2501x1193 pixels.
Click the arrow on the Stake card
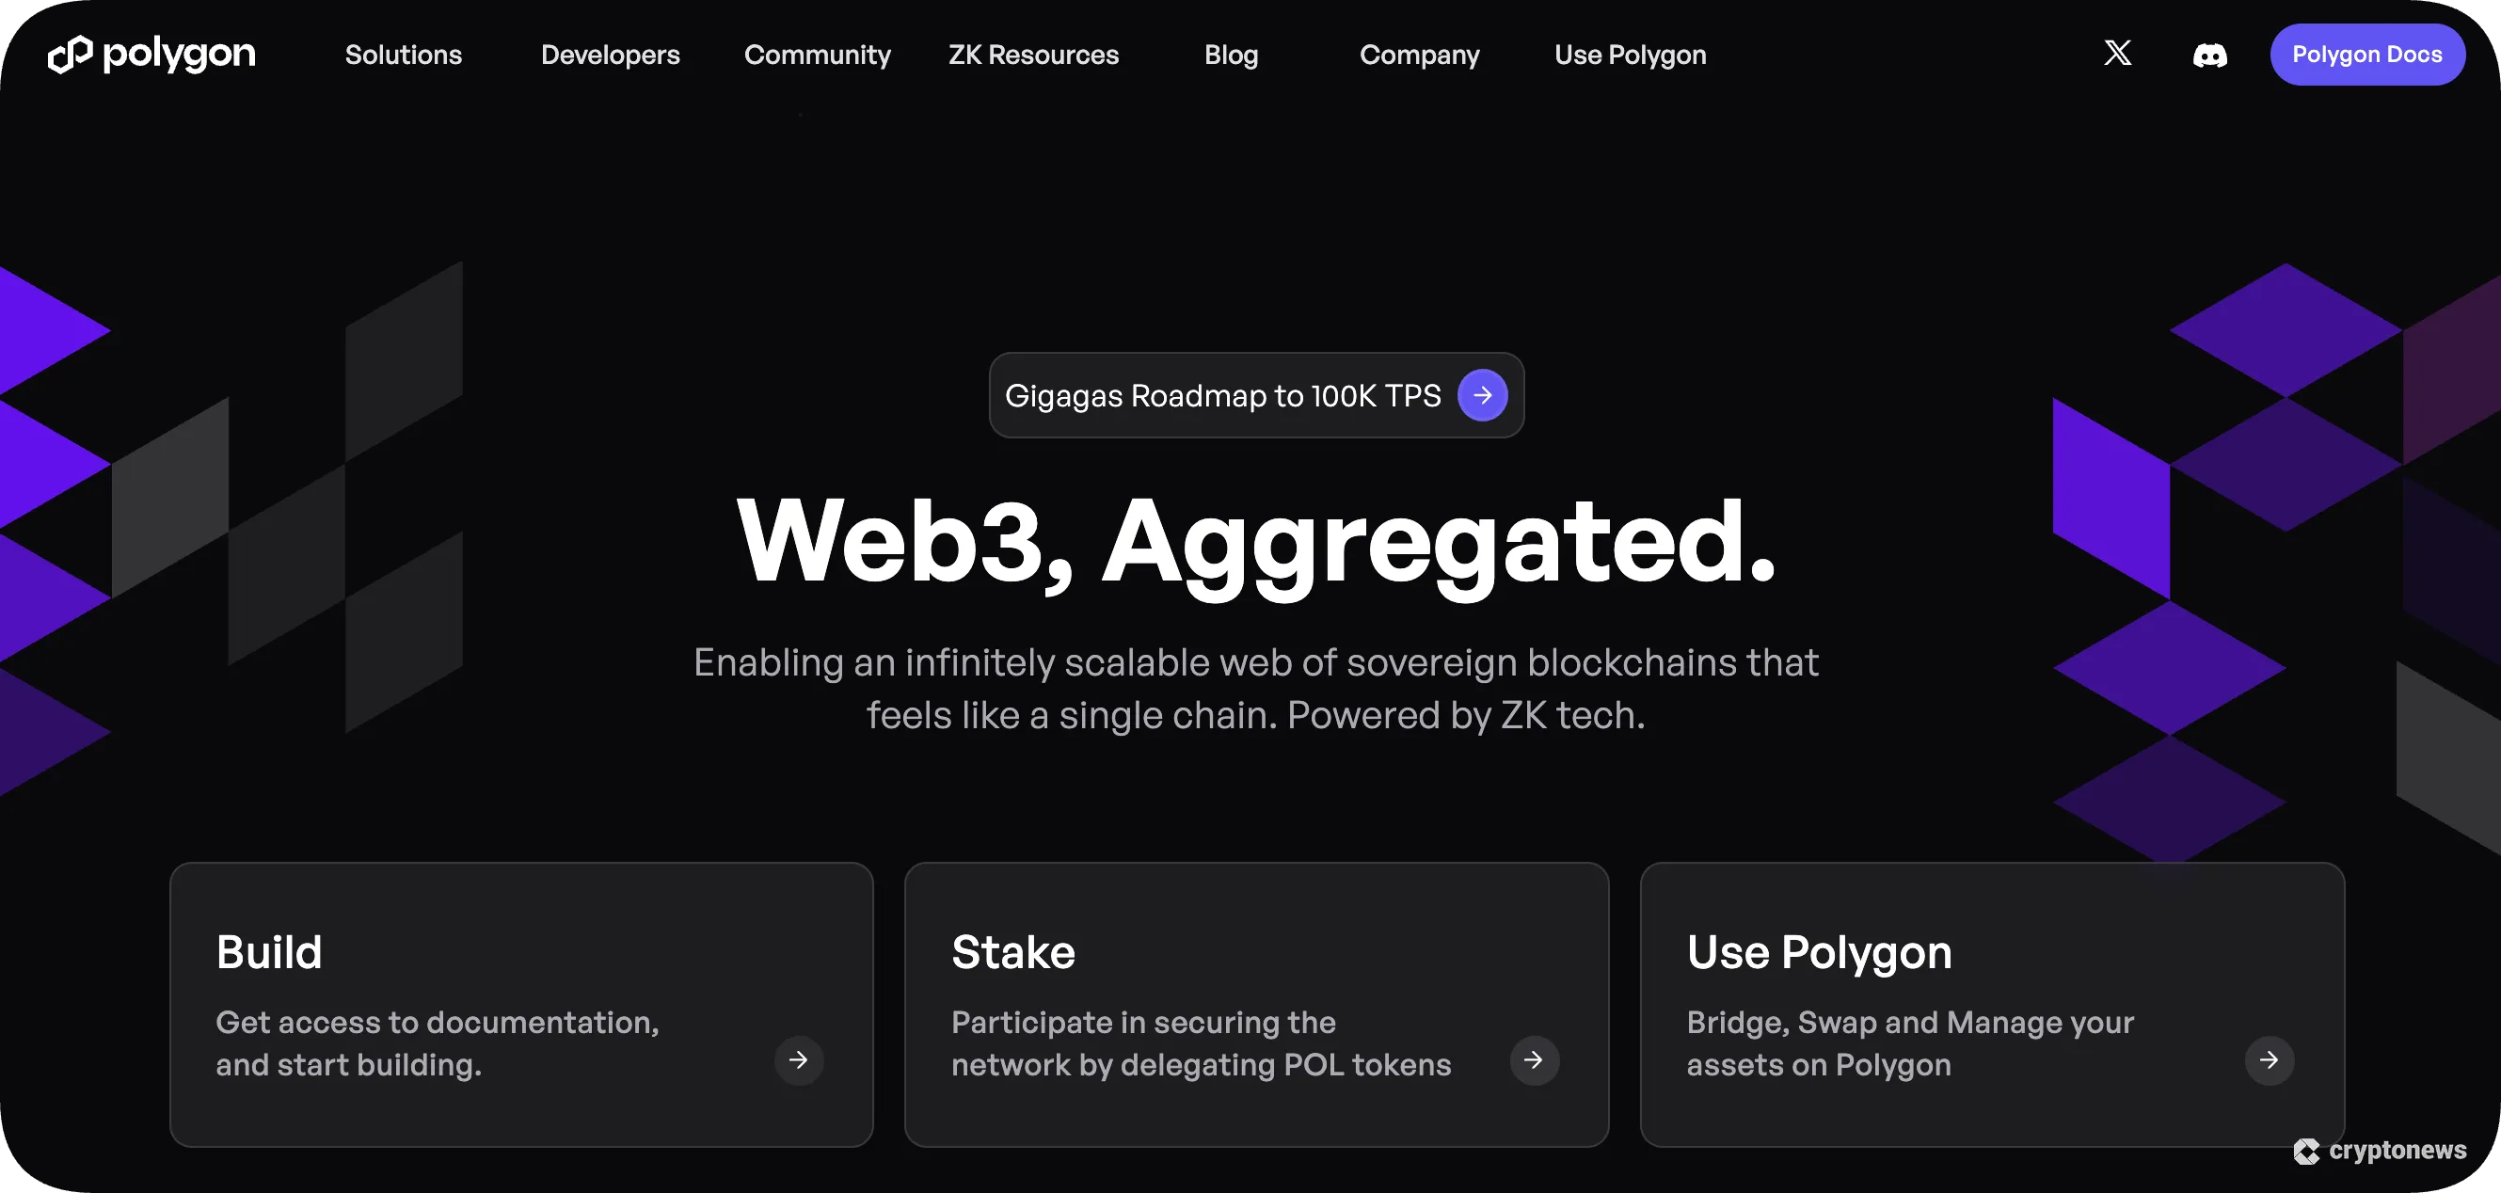tap(1534, 1060)
